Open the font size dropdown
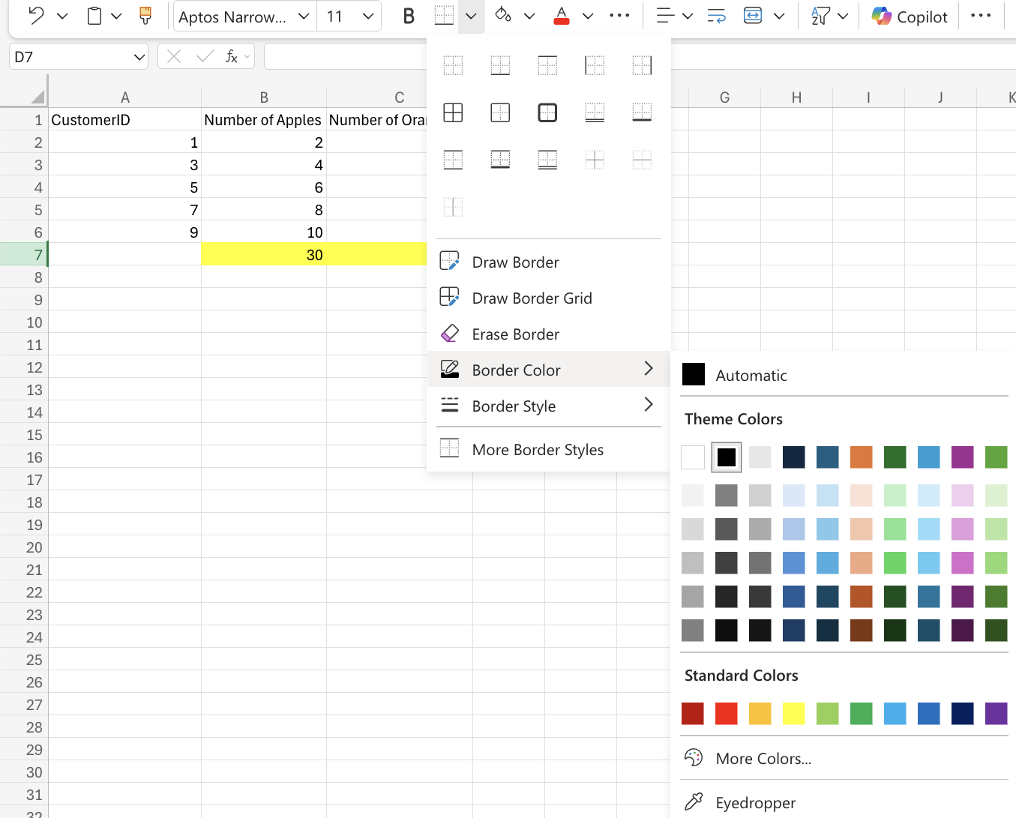The image size is (1016, 818). (x=367, y=16)
